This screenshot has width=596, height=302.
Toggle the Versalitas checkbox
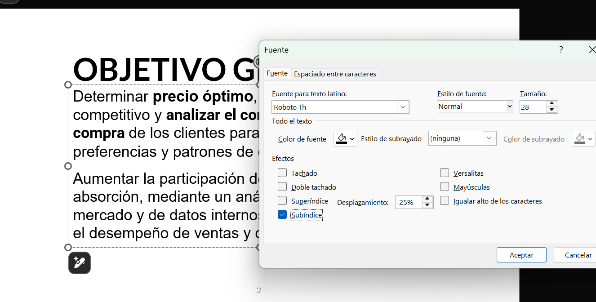point(445,173)
